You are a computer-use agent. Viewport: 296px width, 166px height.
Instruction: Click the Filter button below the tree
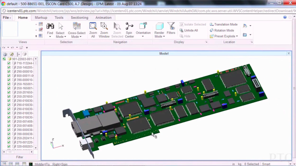coord(20,157)
